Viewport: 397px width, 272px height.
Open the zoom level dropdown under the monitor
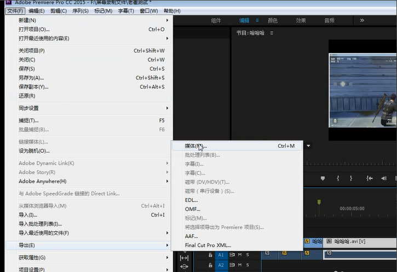pyautogui.click(x=308, y=146)
